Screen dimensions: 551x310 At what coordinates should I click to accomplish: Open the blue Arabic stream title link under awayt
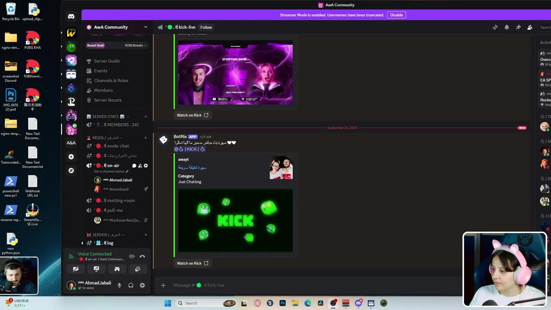pos(192,167)
